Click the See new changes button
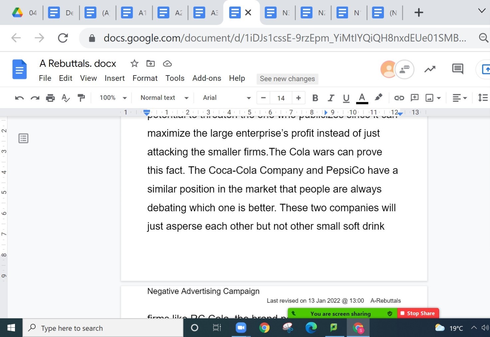 click(x=287, y=79)
